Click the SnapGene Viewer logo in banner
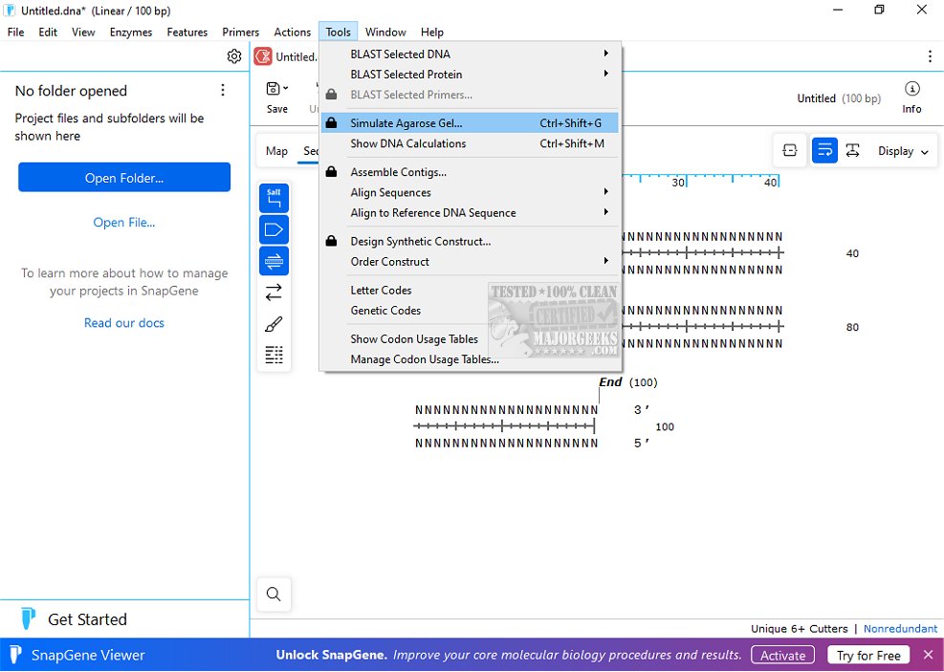Screen dimensions: 944x672 [x=15, y=655]
